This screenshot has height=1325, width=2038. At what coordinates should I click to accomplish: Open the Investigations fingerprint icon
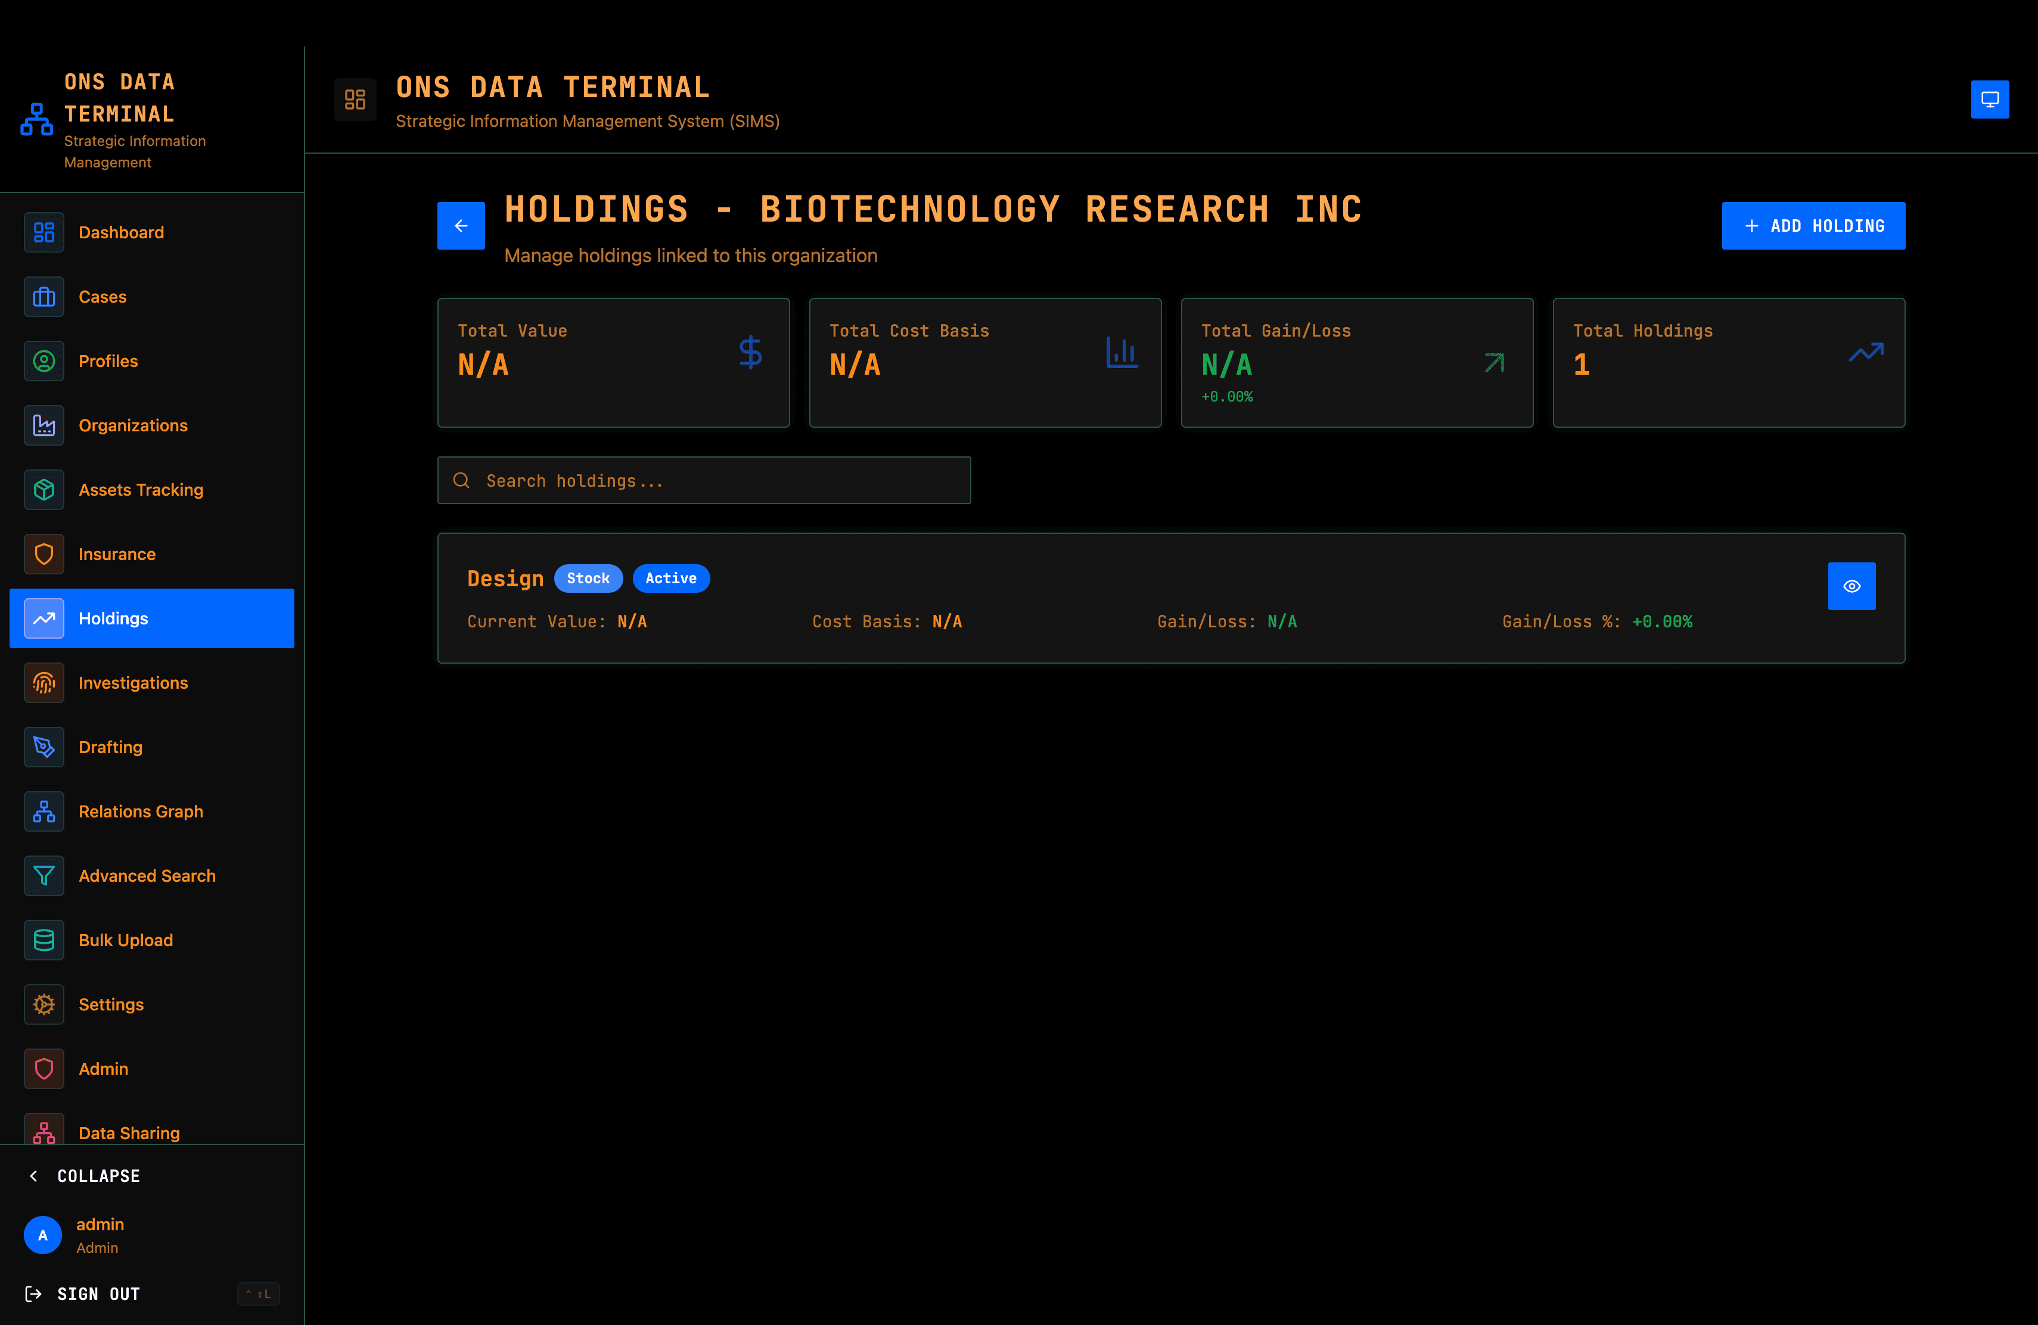tap(44, 682)
